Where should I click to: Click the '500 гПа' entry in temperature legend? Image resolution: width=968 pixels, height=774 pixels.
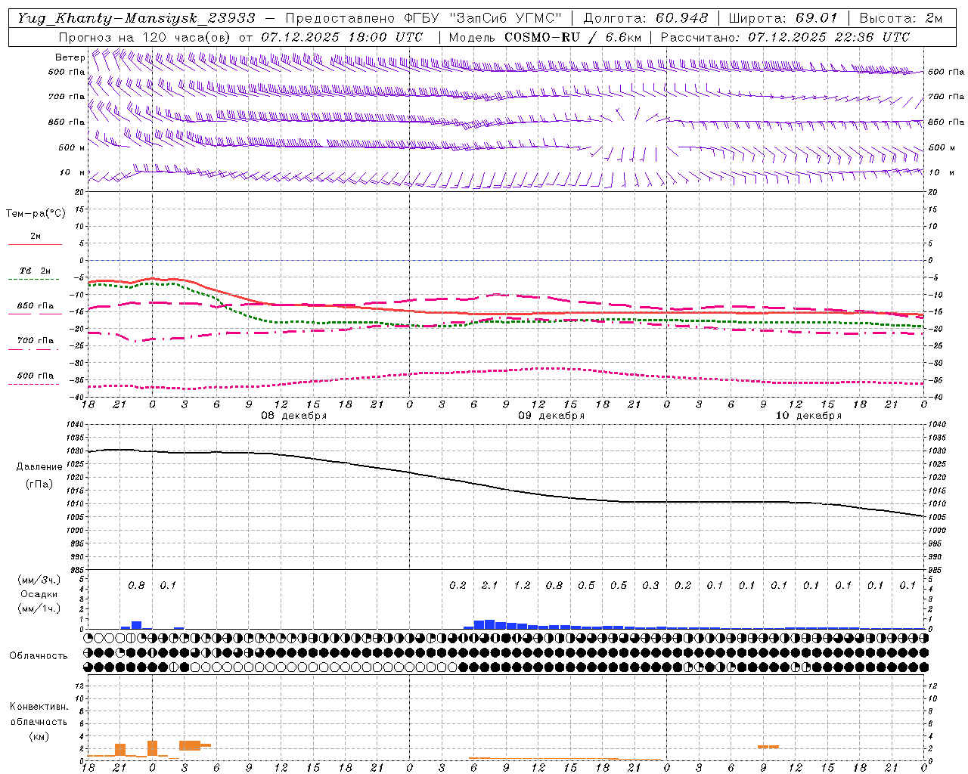click(35, 376)
